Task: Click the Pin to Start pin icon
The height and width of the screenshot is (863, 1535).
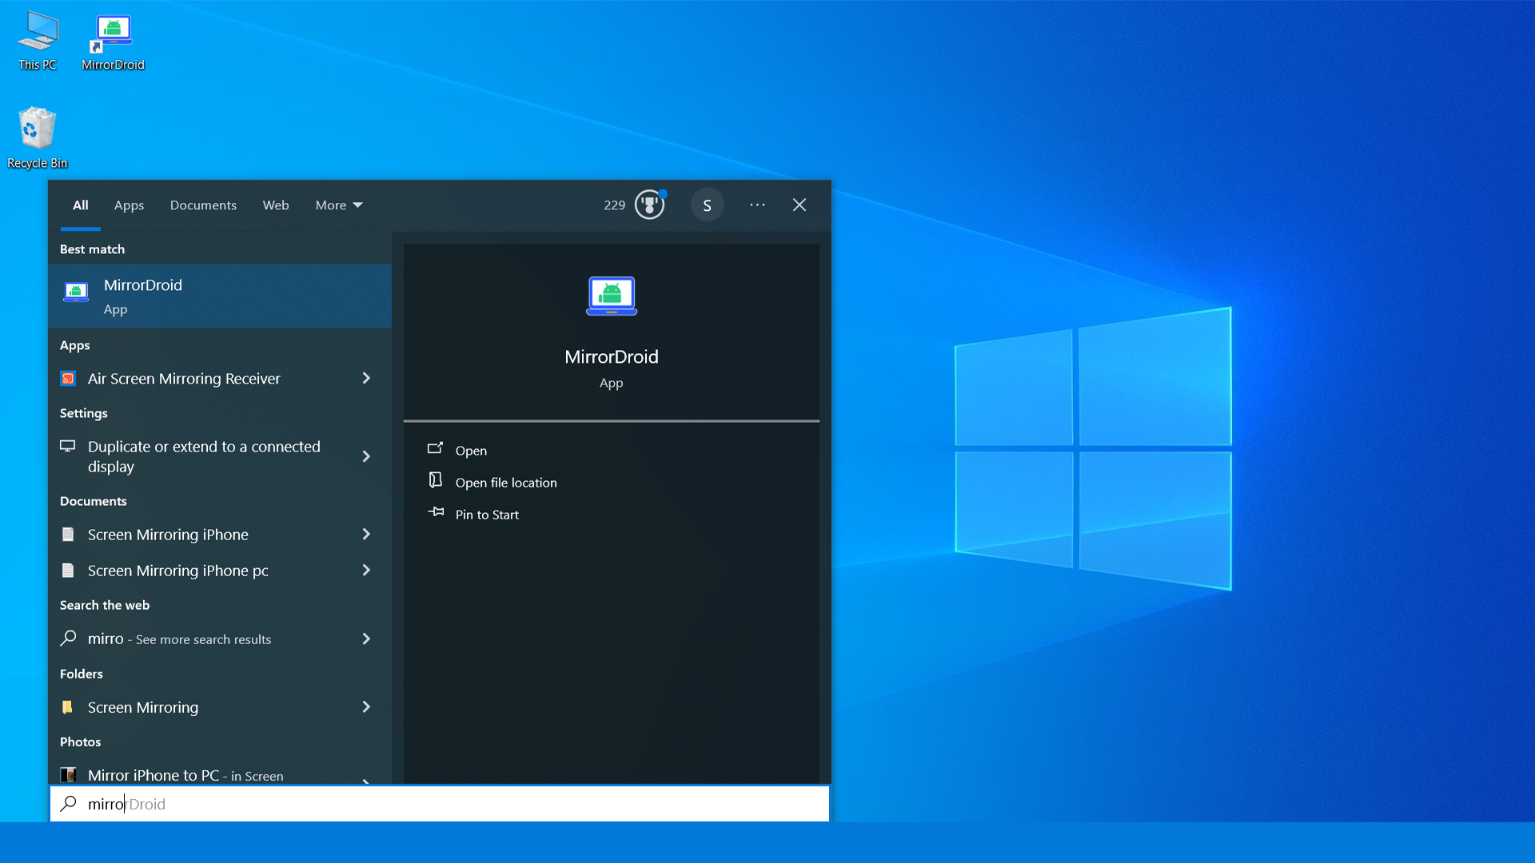Action: click(436, 513)
